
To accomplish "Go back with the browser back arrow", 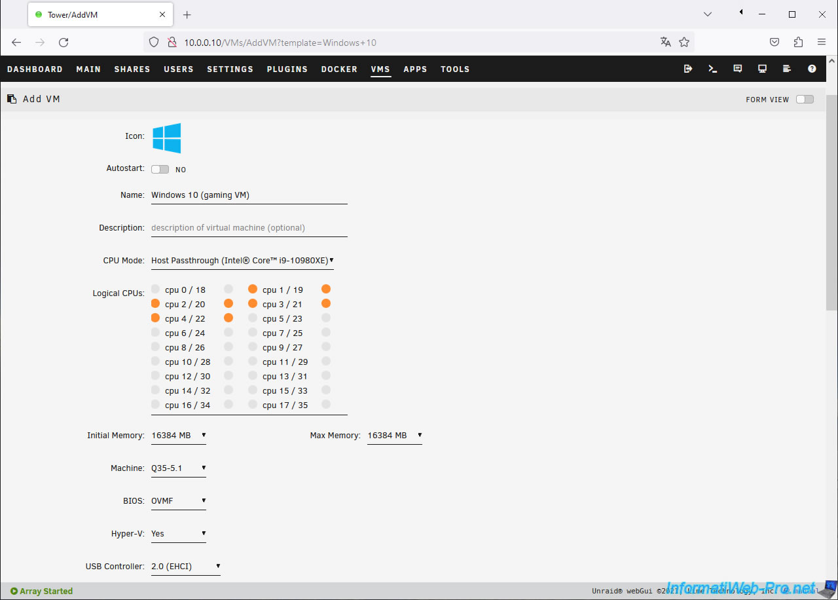I will pyautogui.click(x=16, y=42).
